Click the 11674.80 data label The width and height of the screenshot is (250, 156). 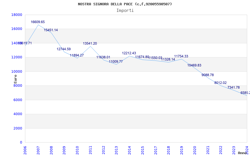tap(142, 57)
